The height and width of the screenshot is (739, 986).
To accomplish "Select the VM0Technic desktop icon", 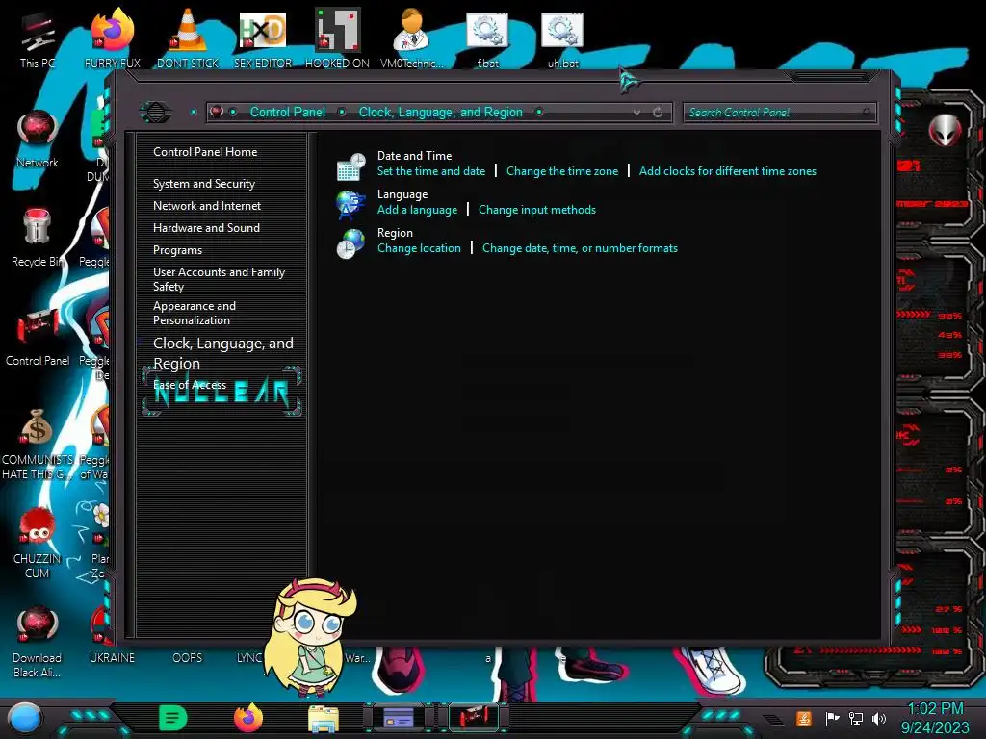I will point(412,40).
